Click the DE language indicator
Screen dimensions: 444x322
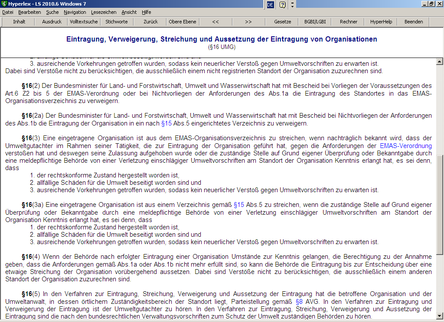point(270,4)
